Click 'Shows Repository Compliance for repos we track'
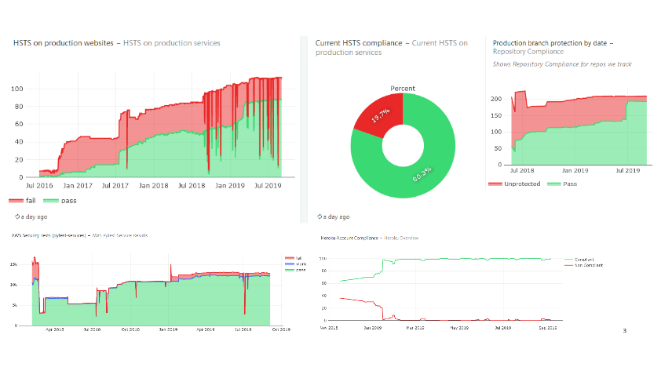Viewport: 661px width, 371px height. pyautogui.click(x=562, y=64)
